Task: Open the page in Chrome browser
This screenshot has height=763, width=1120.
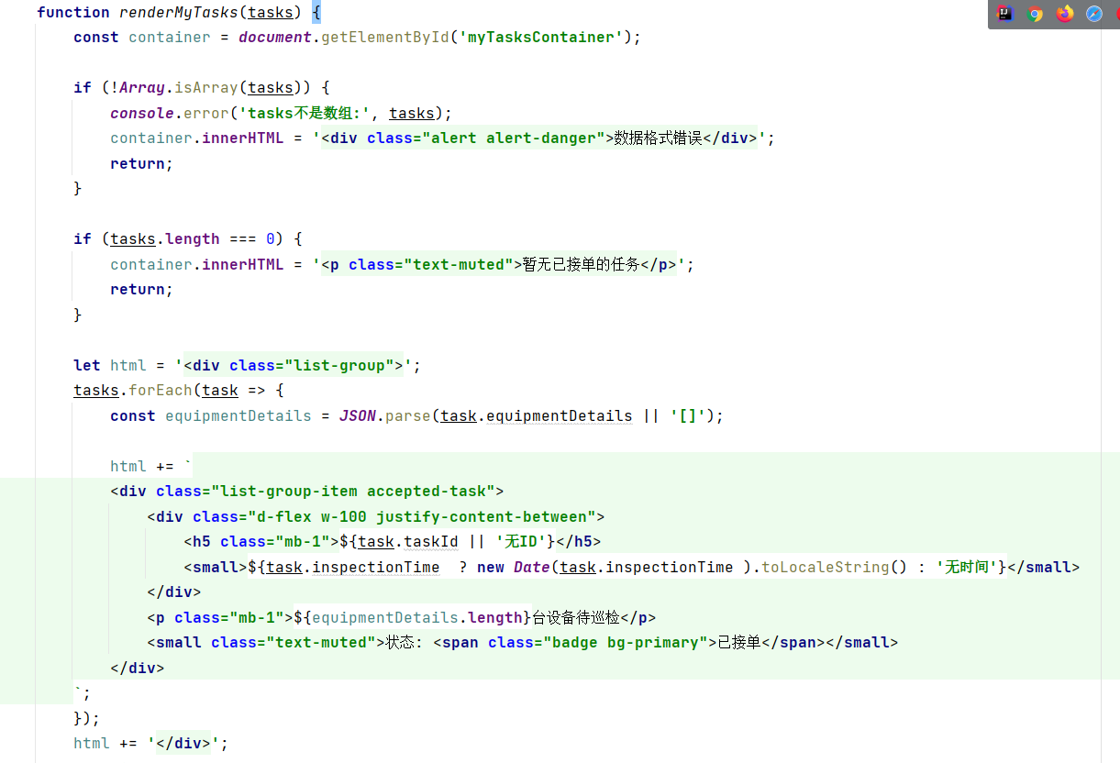Action: click(x=1035, y=14)
